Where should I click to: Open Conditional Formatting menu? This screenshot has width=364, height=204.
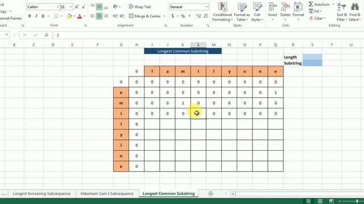pyautogui.click(x=222, y=12)
